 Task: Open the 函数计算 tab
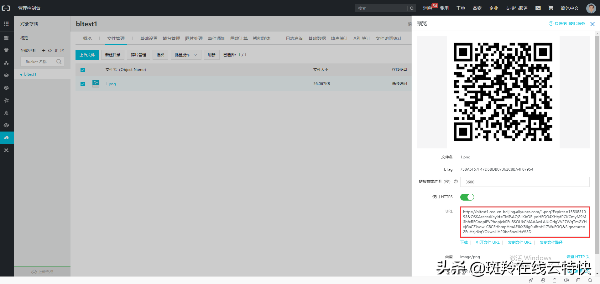tap(239, 38)
